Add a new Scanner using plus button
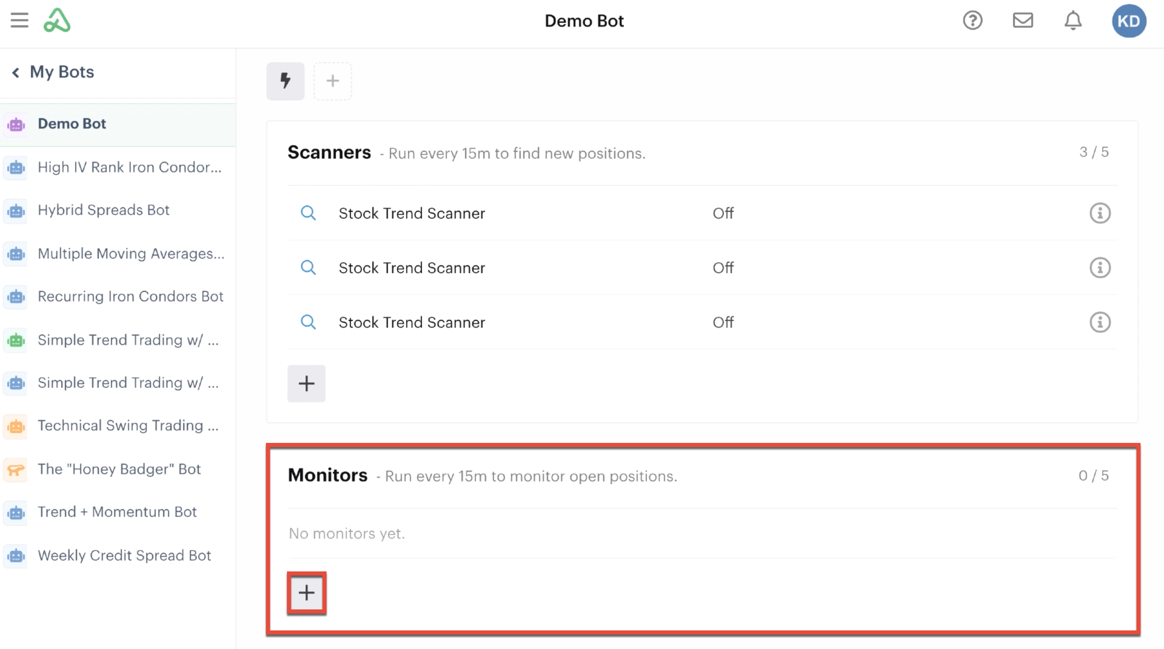This screenshot has height=649, width=1164. pyautogui.click(x=306, y=383)
